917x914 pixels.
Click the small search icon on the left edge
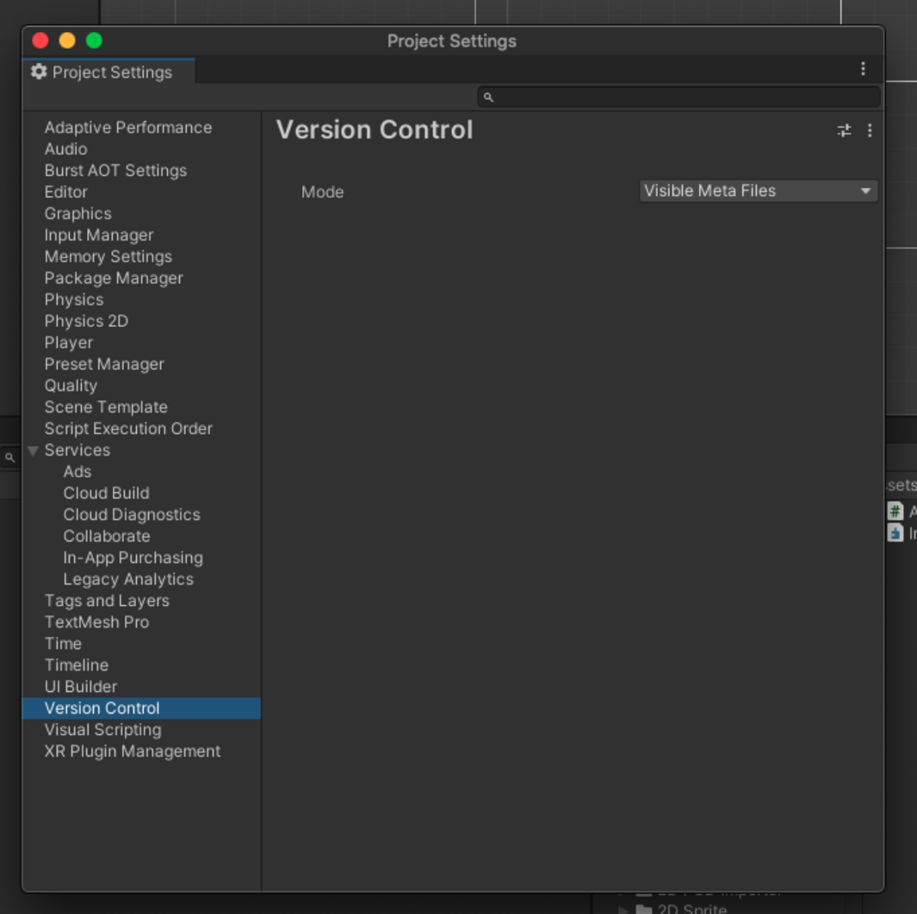9,457
